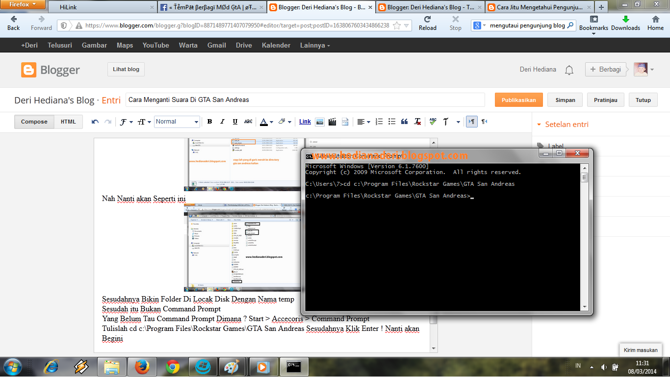Screen dimensions: 670x377
Task: Insert a video into the post
Action: coord(333,122)
